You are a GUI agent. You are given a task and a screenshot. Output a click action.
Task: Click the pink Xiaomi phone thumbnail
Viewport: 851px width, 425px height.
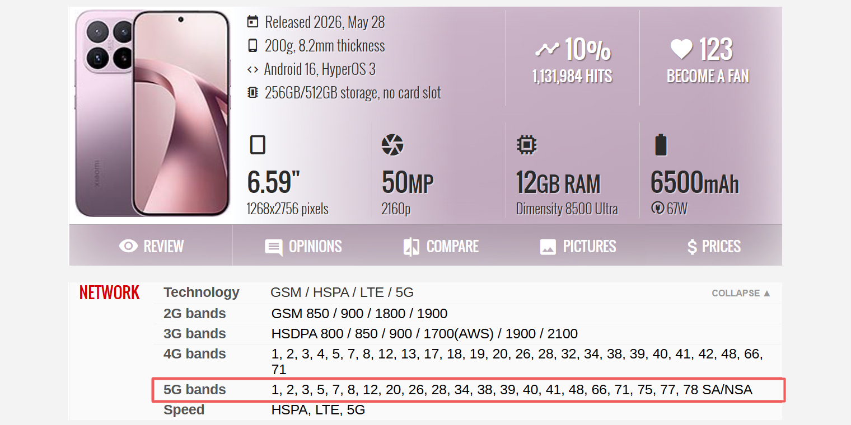(x=153, y=114)
